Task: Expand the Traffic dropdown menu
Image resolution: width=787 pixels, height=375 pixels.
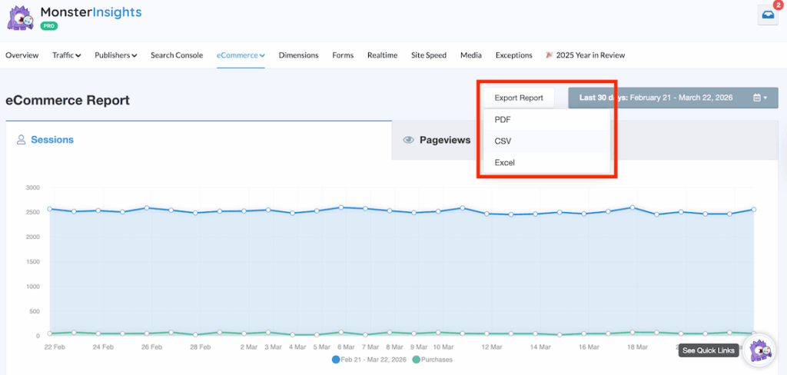Action: [67, 55]
